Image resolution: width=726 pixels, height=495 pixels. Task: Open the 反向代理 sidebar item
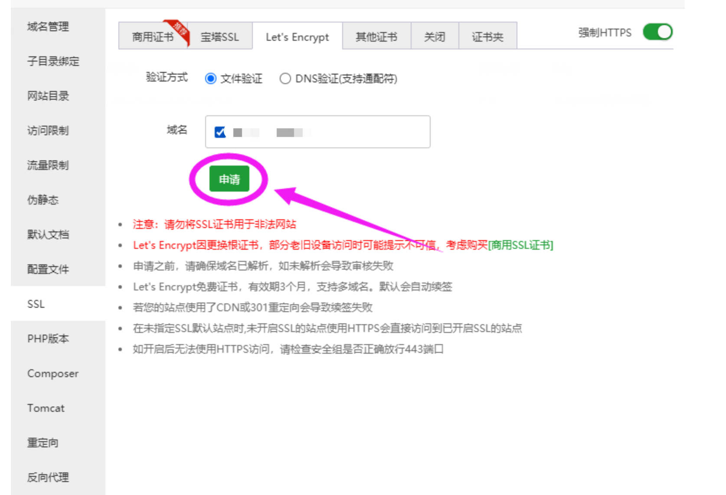pyautogui.click(x=58, y=477)
